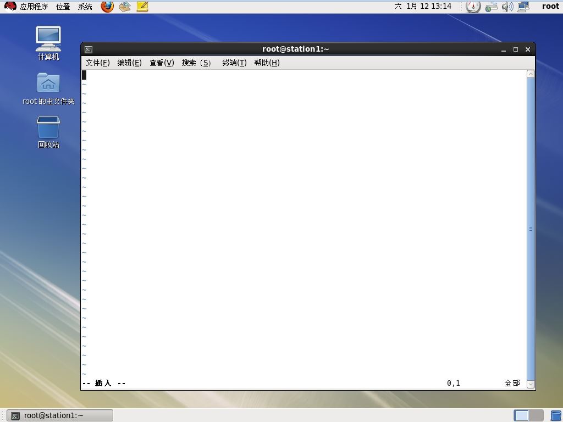Click the 0,1 cursor position text
Screen dimensions: 563x422
453,383
